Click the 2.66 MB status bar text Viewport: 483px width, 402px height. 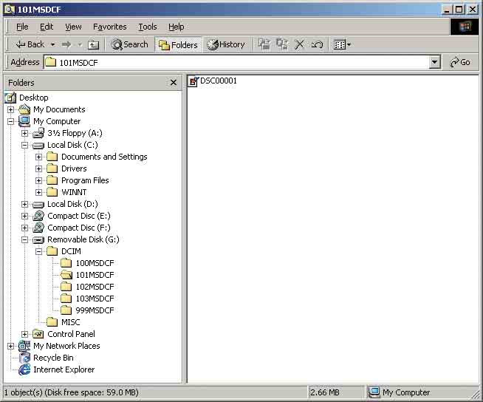coord(325,392)
